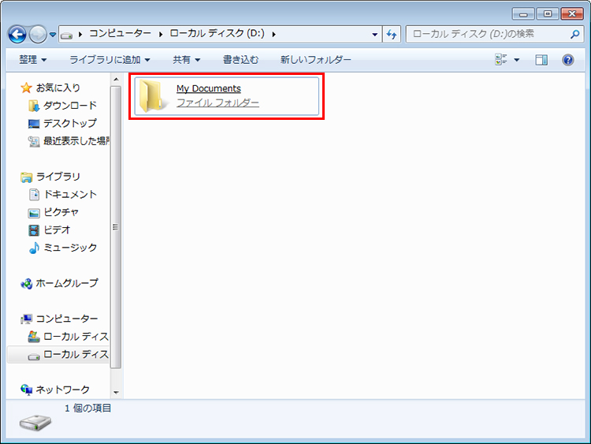Click the ビデオ filmstrip icon

(34, 230)
